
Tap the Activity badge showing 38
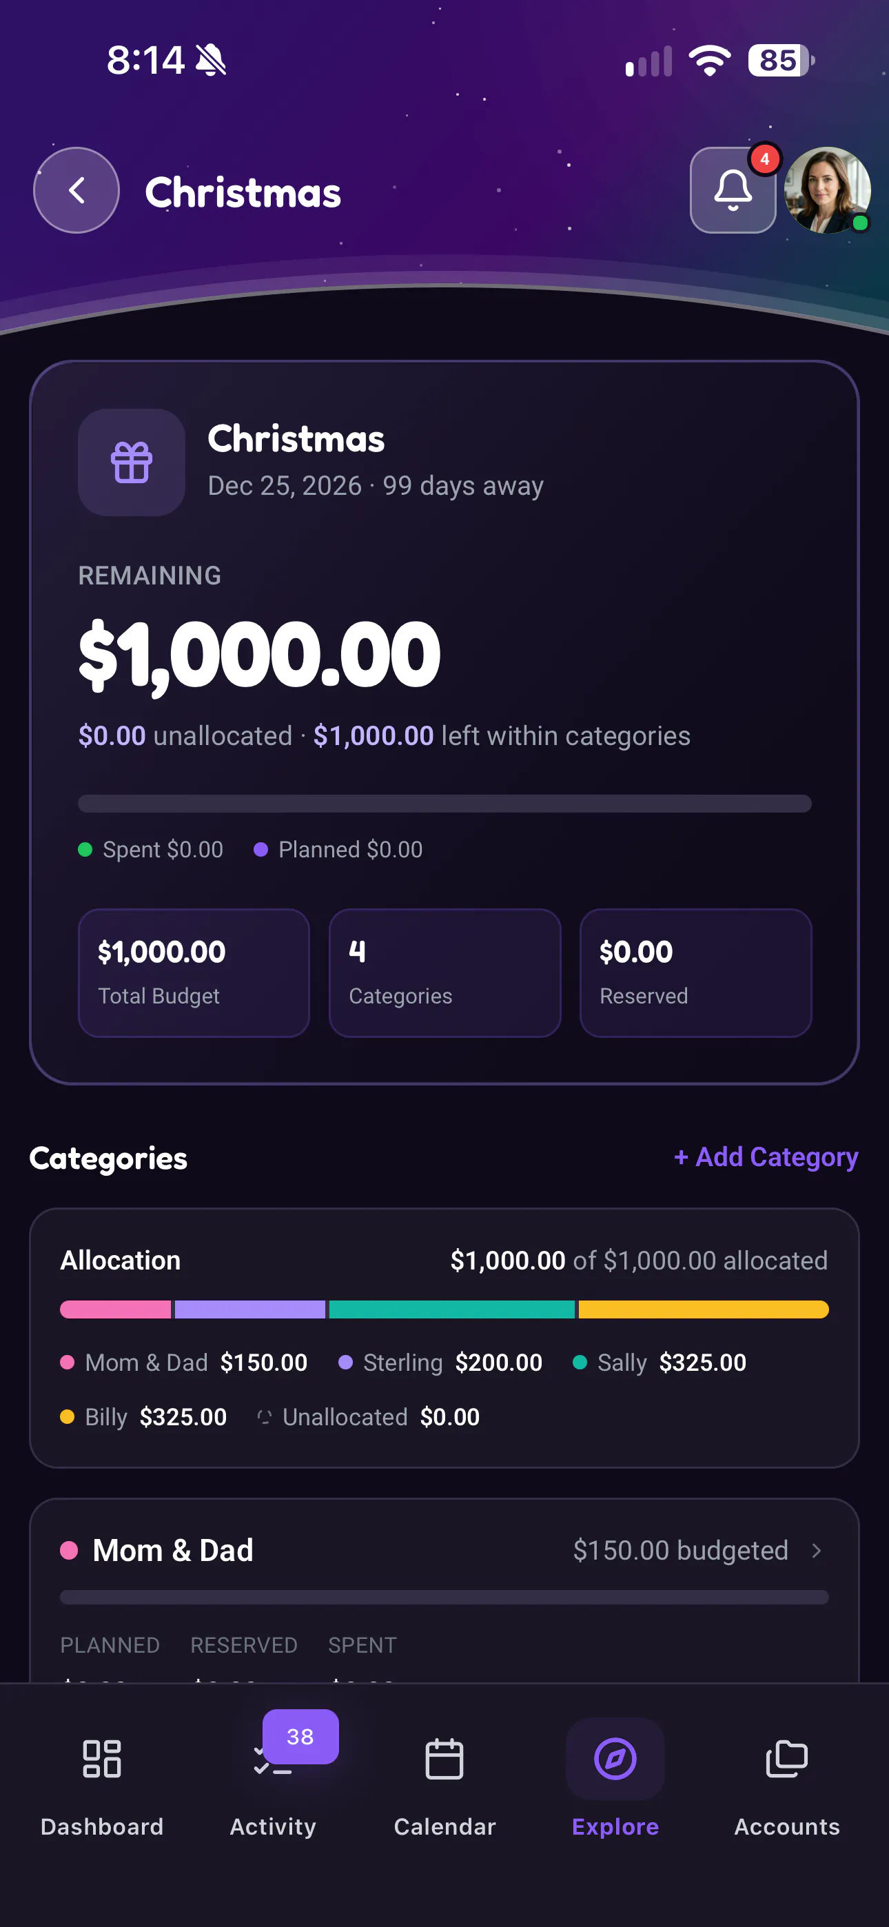tap(301, 1736)
